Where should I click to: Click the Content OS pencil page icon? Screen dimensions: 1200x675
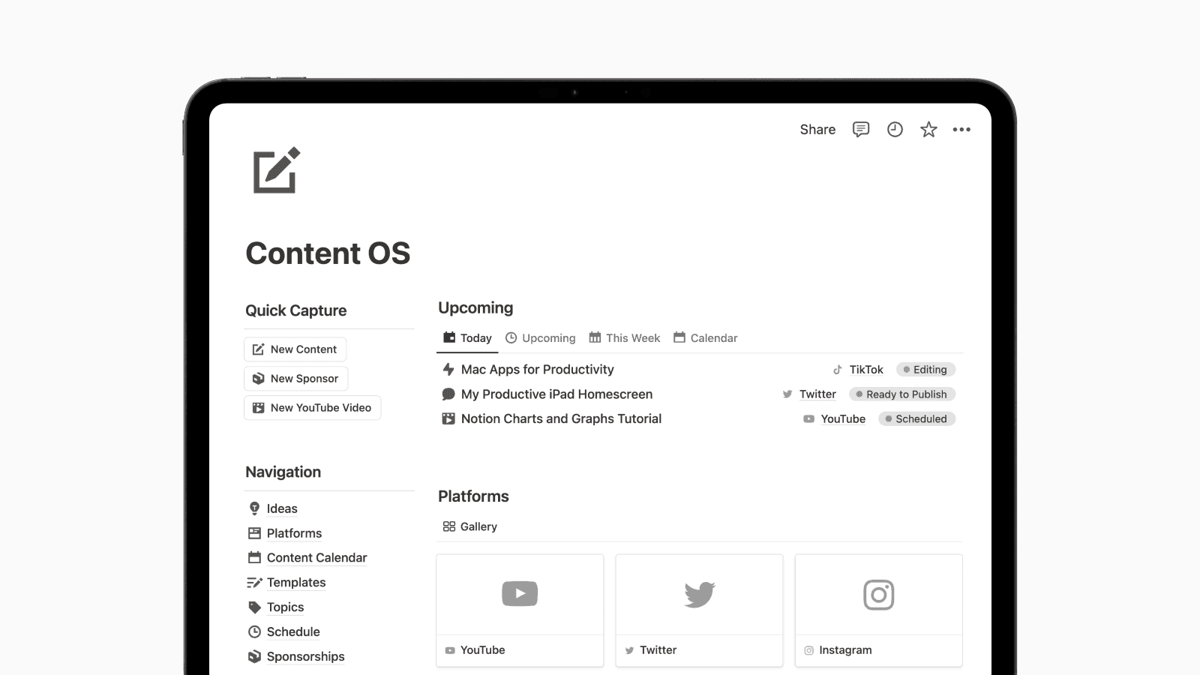pyautogui.click(x=274, y=172)
